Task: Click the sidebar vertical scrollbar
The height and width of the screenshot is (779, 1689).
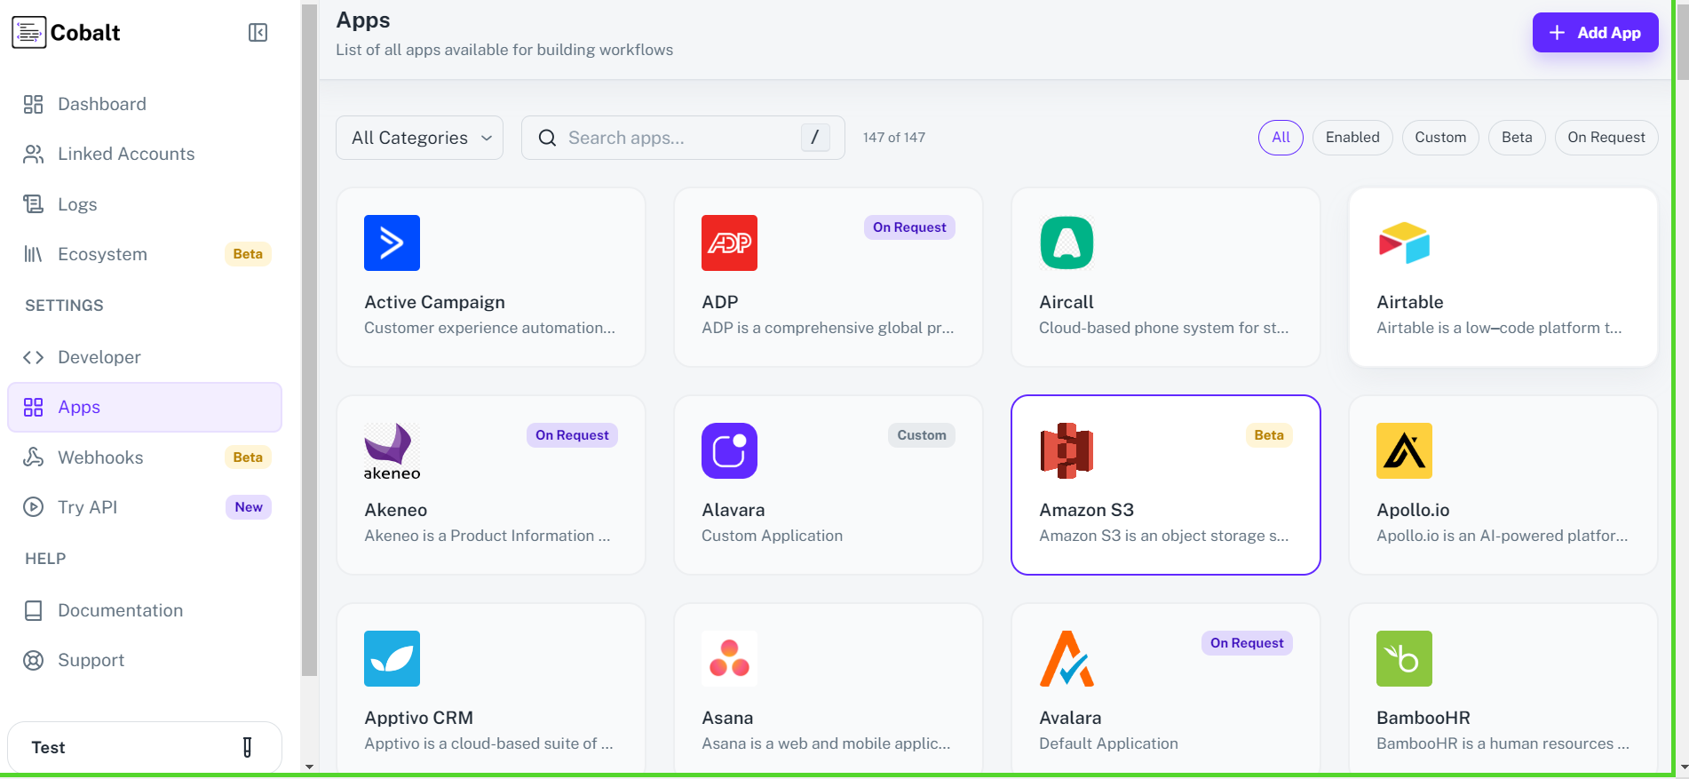Action: coord(309,340)
